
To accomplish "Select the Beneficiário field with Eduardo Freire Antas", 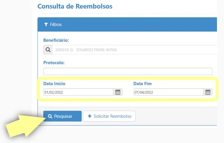I will click(134, 50).
